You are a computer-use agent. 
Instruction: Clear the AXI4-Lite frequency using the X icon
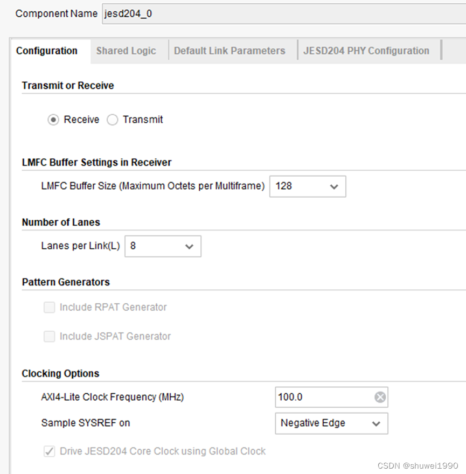tap(380, 397)
